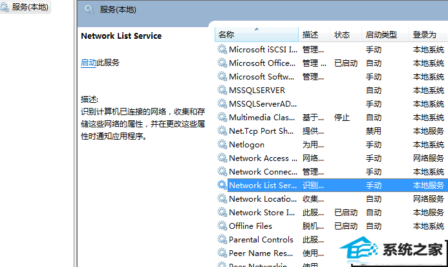Screen dimensions: 448x267
Task: Click the gear icon beside Offline Files
Action: coord(222,226)
